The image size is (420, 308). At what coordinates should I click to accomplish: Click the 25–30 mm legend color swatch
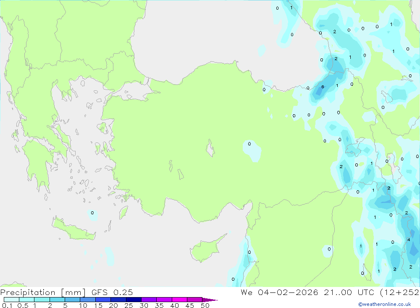(x=134, y=300)
